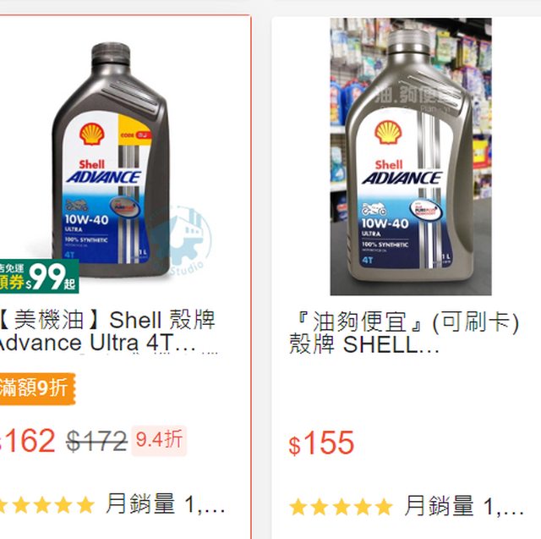Click the crossed-out $172 original price
Image resolution: width=541 pixels, height=539 pixels.
coord(96,441)
